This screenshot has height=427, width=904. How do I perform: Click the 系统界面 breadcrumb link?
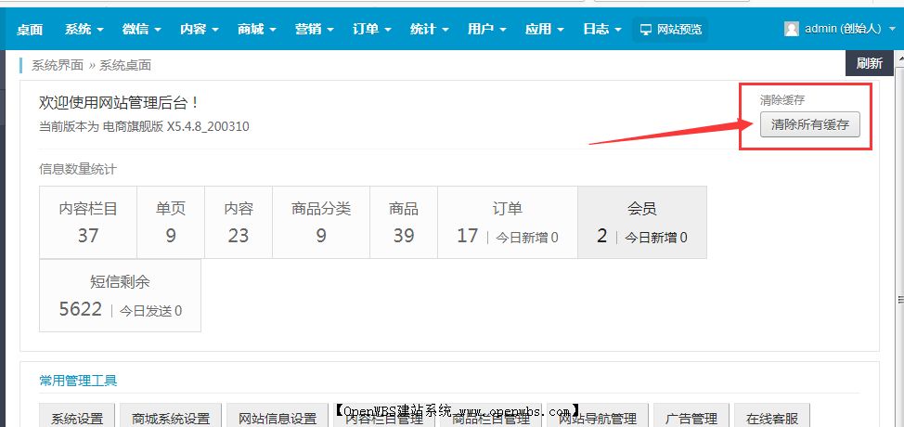58,65
